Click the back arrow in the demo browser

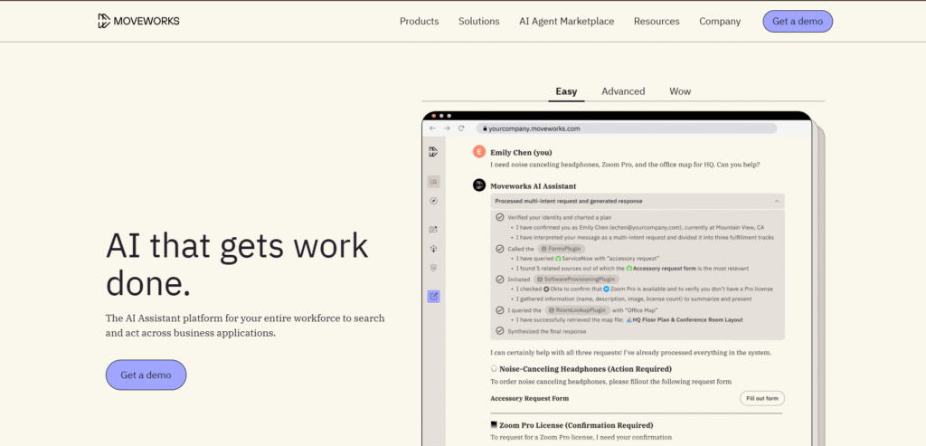point(432,128)
